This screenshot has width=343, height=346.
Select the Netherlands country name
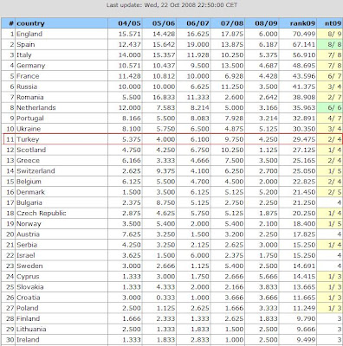(x=36, y=108)
